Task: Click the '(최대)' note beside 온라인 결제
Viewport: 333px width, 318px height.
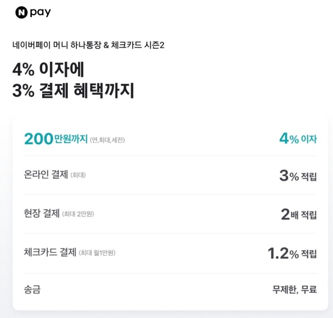Action: (x=78, y=175)
